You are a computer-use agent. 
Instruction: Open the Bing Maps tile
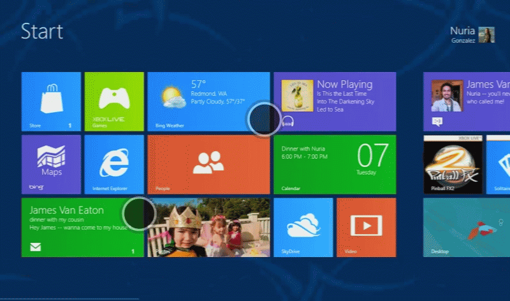pos(51,165)
